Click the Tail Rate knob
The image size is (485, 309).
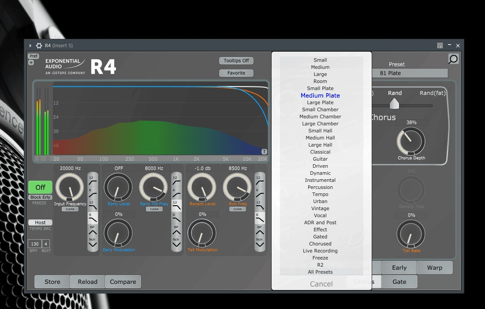[x=411, y=234]
